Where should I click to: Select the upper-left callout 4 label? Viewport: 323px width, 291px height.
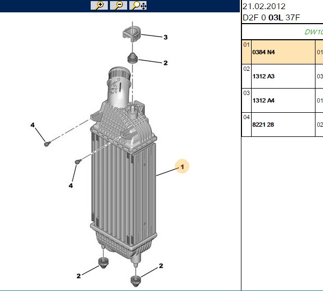pos(33,125)
